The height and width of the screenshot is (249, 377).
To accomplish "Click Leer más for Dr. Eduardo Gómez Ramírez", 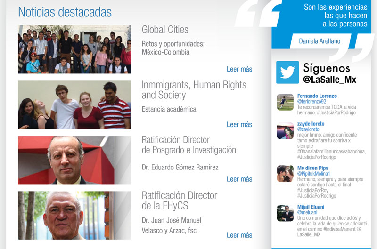I will (x=239, y=179).
